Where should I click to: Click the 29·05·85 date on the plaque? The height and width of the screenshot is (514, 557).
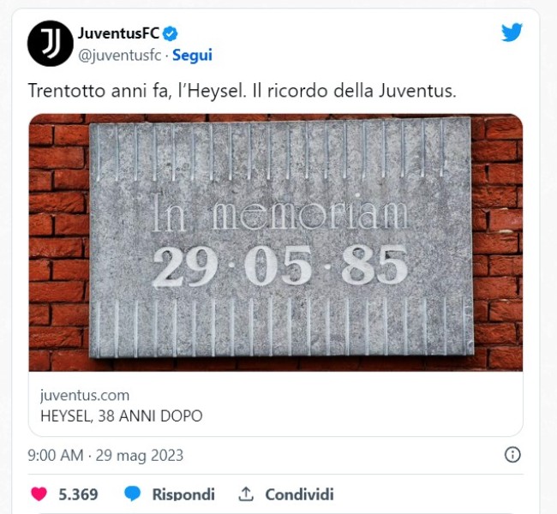pos(280,266)
